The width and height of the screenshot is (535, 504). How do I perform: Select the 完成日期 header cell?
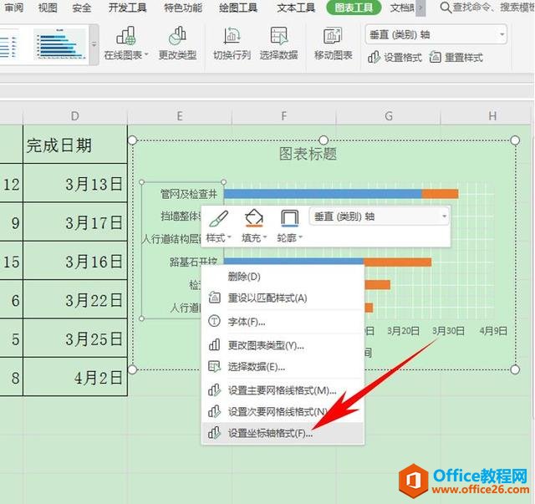tap(75, 145)
